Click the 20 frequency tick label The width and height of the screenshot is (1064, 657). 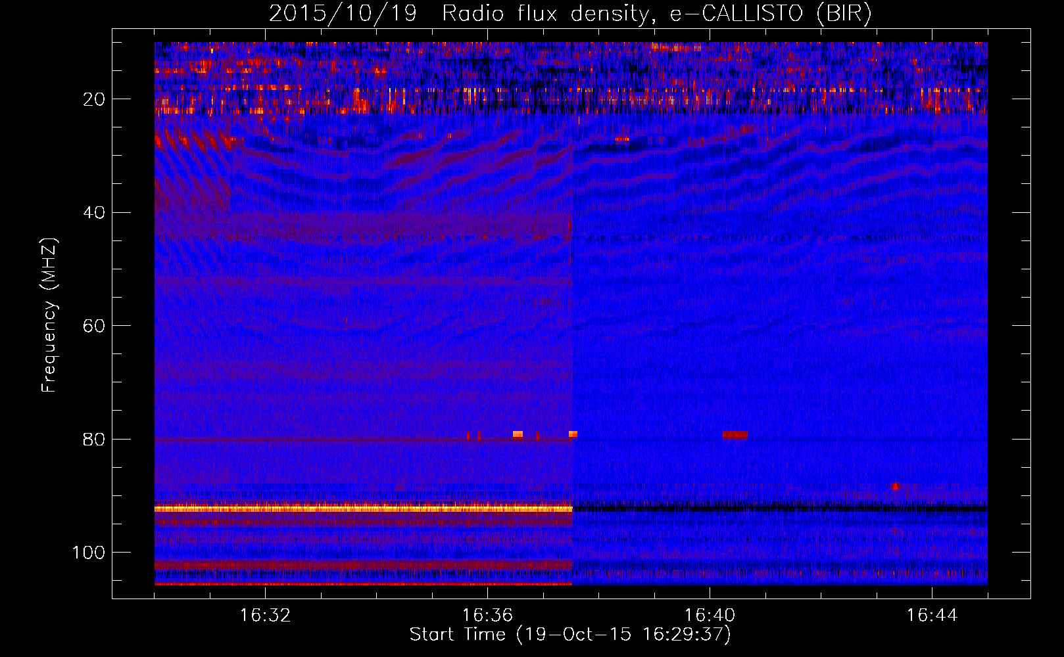point(95,99)
